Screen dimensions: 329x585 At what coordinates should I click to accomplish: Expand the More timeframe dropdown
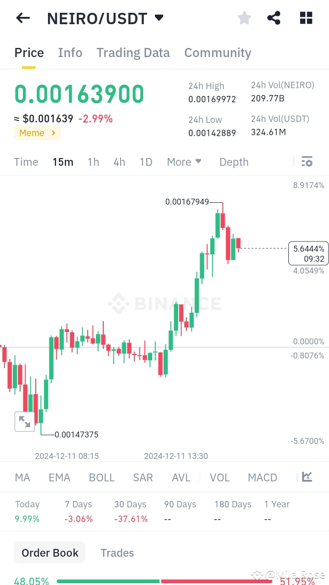(x=184, y=162)
